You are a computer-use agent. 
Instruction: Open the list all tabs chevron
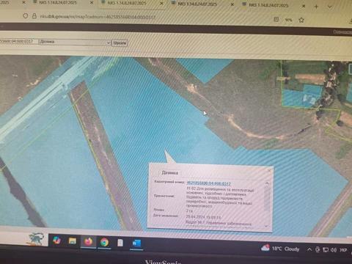(330, 7)
